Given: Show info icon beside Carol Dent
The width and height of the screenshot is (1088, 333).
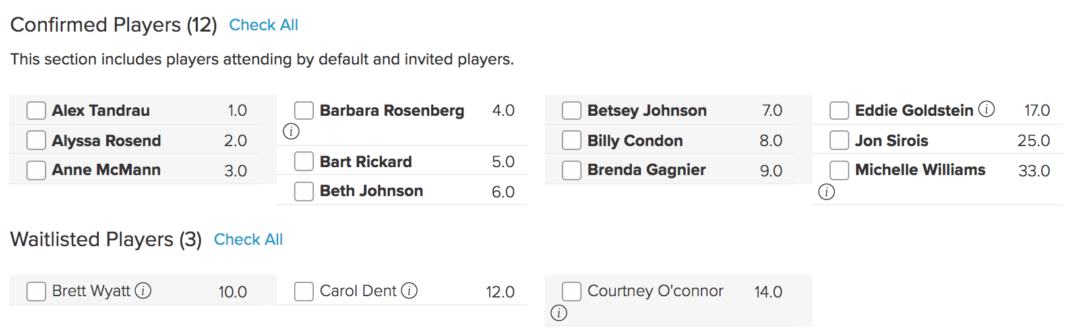Looking at the screenshot, I should click(x=409, y=291).
